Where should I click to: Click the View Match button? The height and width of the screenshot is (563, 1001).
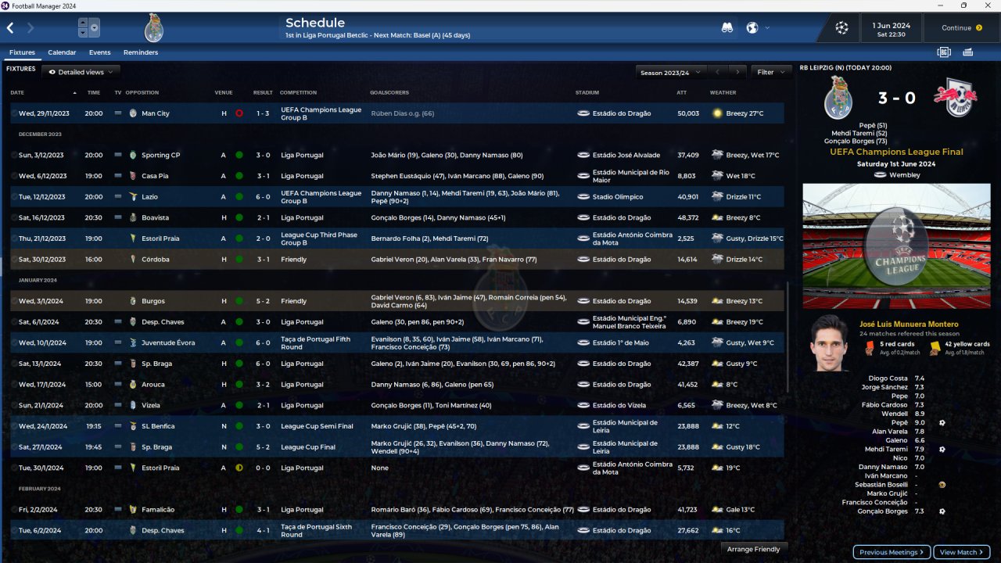962,552
